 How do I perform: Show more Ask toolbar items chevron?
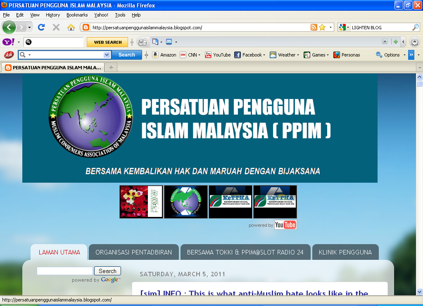[x=411, y=55]
